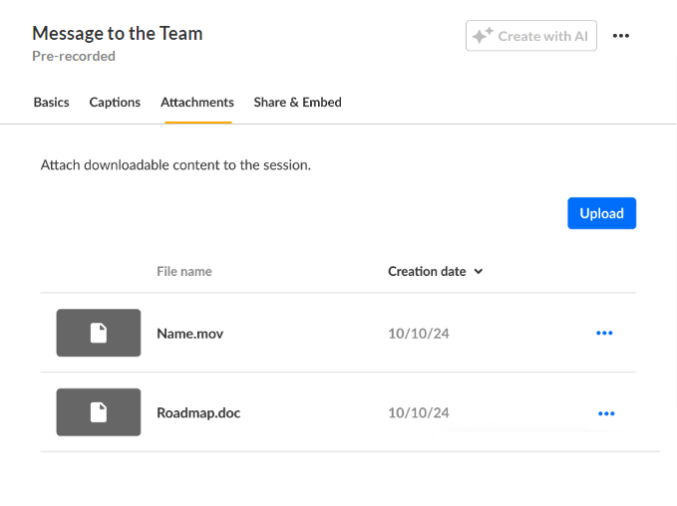Screen dimensions: 677x506
Task: Click the Roadmap.doc creation date 10/10/24
Action: point(419,413)
